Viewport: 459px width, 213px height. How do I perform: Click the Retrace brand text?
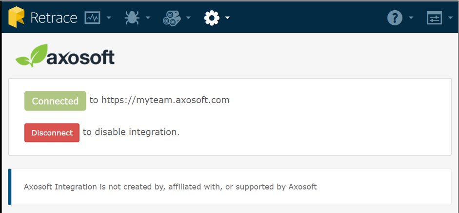54,18
